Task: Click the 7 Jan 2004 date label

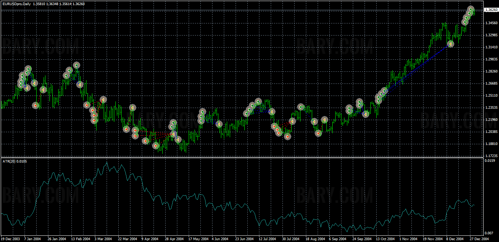Action: pyautogui.click(x=33, y=239)
